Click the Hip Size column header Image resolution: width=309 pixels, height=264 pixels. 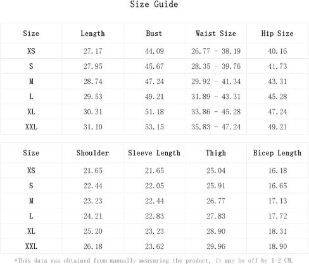point(277,33)
